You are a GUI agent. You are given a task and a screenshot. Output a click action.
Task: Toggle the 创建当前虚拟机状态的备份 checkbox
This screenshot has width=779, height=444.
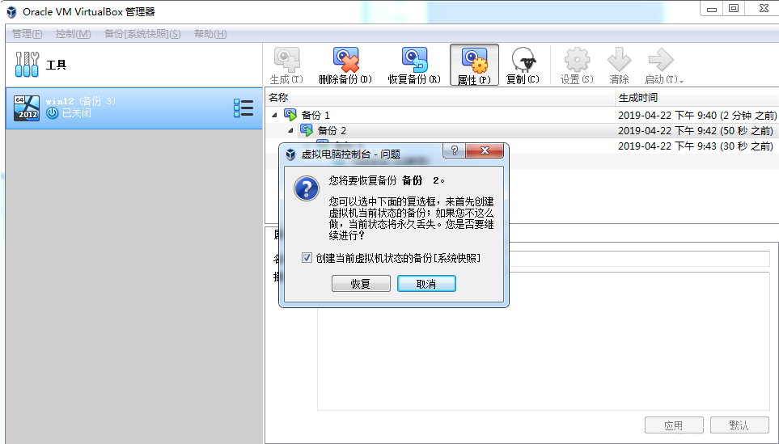(307, 258)
